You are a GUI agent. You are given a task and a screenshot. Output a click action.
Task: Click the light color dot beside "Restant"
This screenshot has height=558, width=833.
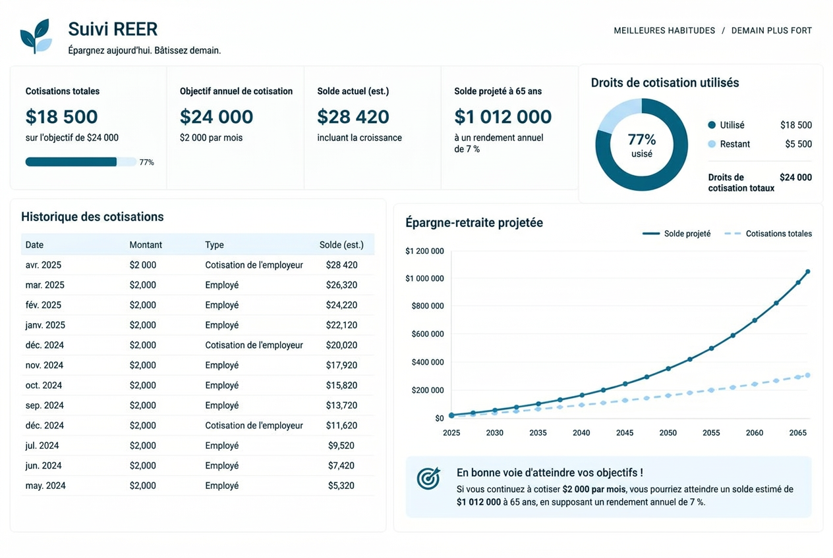[x=712, y=144]
